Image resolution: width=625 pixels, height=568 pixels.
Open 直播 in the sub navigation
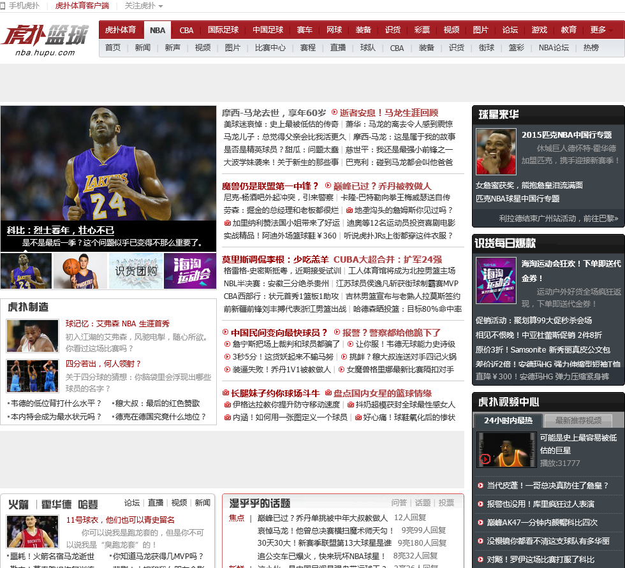point(338,48)
